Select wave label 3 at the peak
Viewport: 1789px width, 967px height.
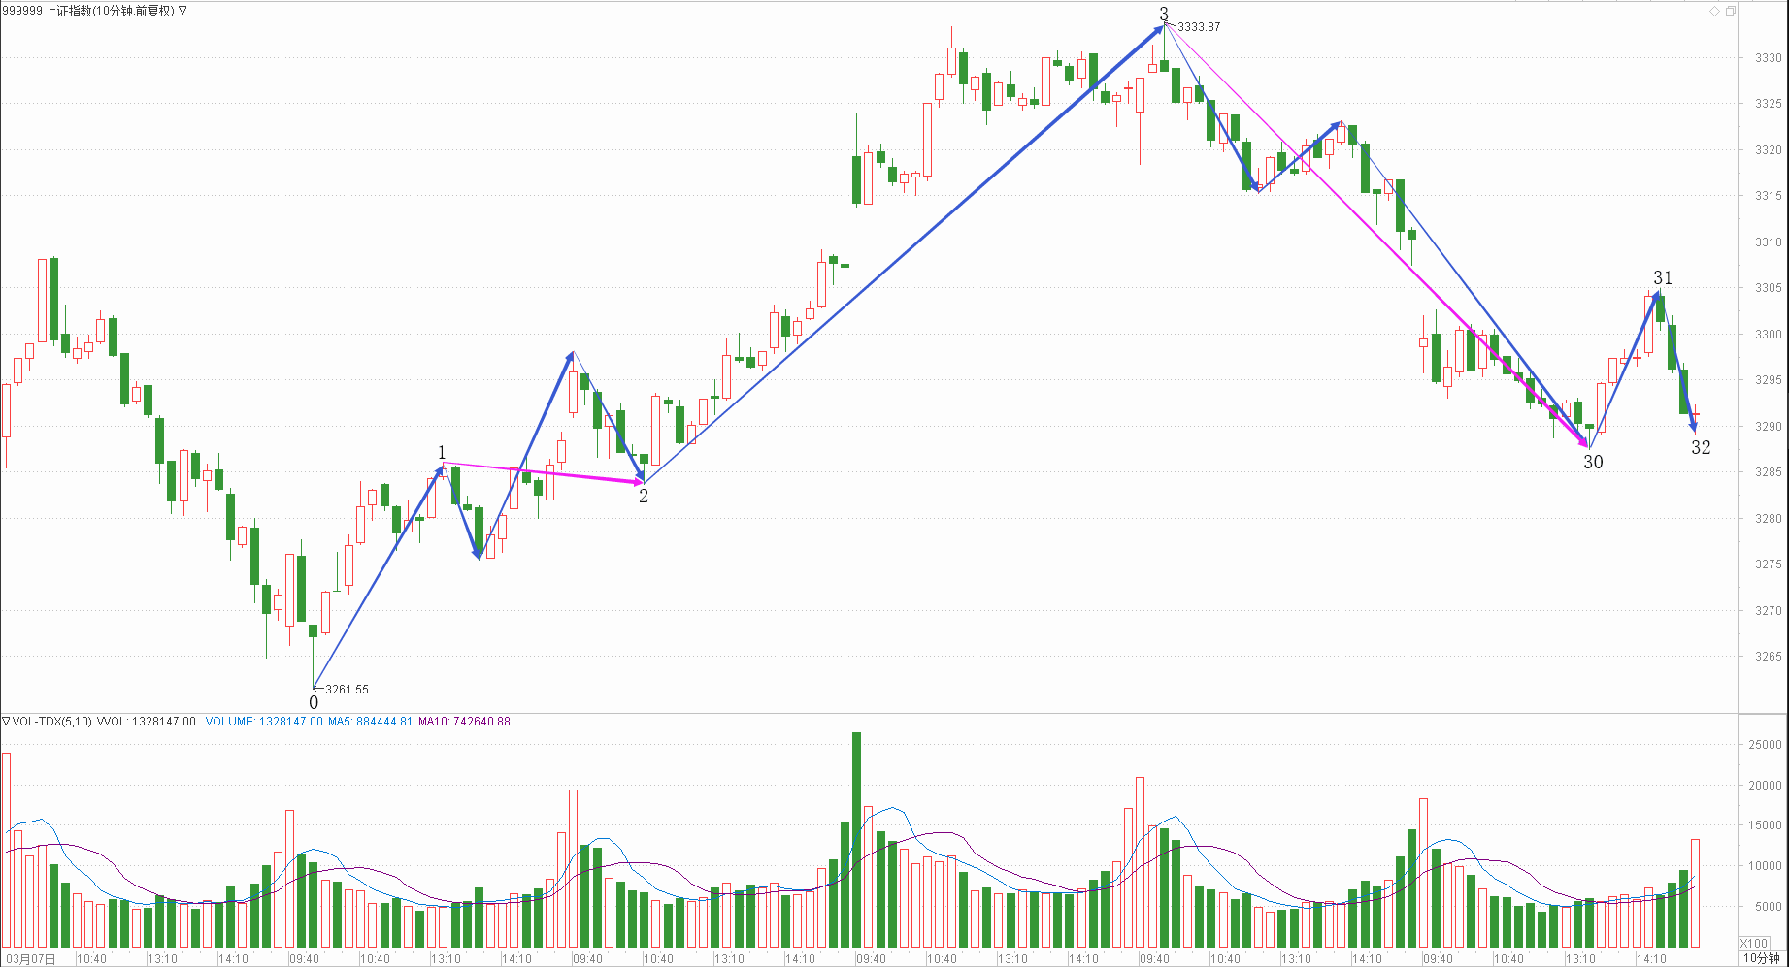[x=1164, y=14]
